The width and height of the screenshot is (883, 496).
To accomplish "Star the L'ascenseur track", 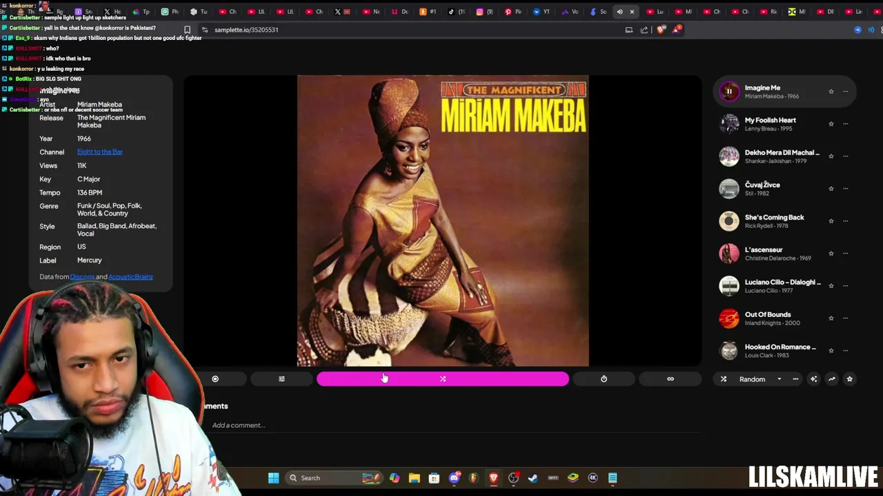I will [x=831, y=254].
